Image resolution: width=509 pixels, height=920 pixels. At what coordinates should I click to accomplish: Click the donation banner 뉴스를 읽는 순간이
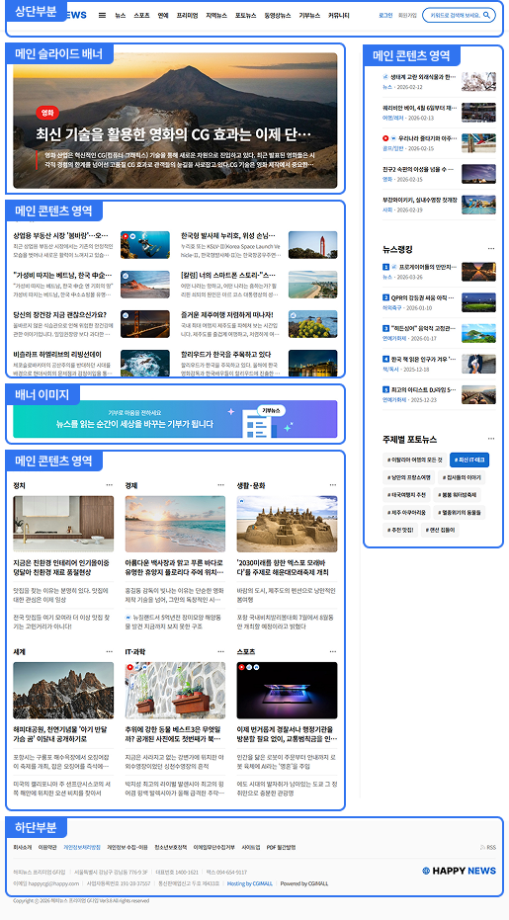pyautogui.click(x=175, y=419)
